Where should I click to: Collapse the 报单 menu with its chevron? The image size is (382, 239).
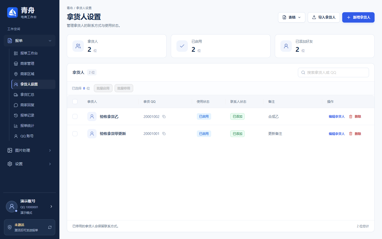click(50, 41)
